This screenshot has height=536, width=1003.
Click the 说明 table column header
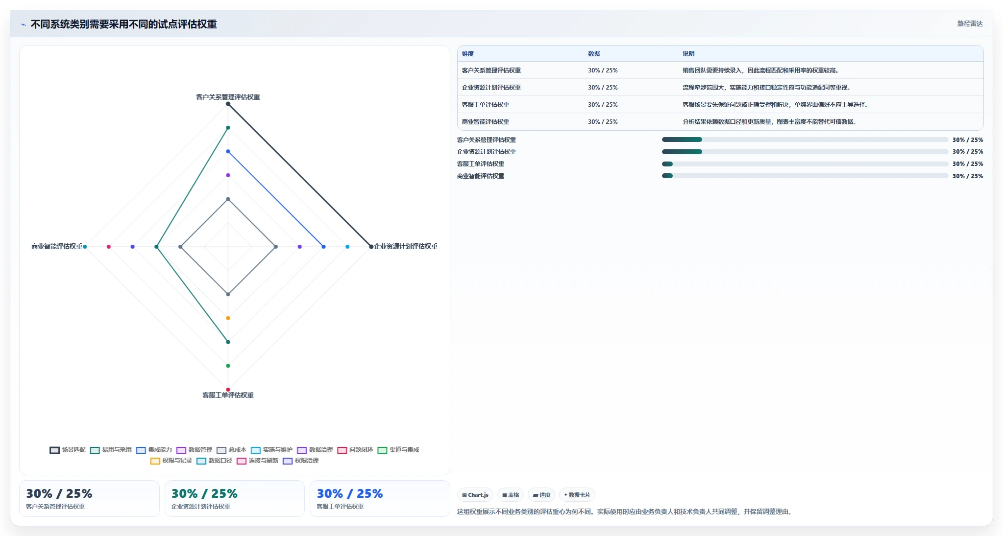(x=688, y=54)
